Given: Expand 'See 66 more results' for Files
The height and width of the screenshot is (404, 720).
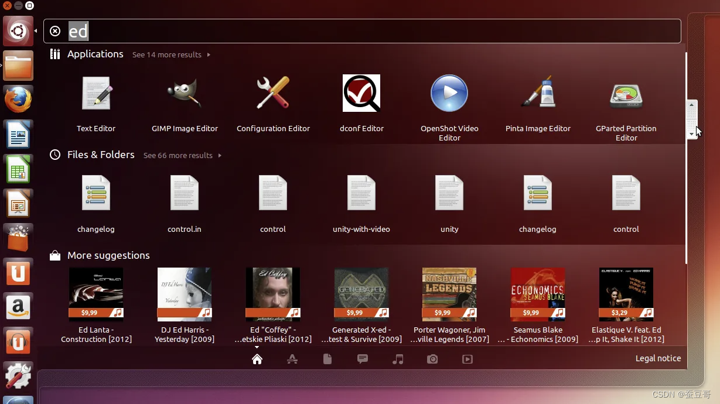Looking at the screenshot, I should pyautogui.click(x=182, y=155).
